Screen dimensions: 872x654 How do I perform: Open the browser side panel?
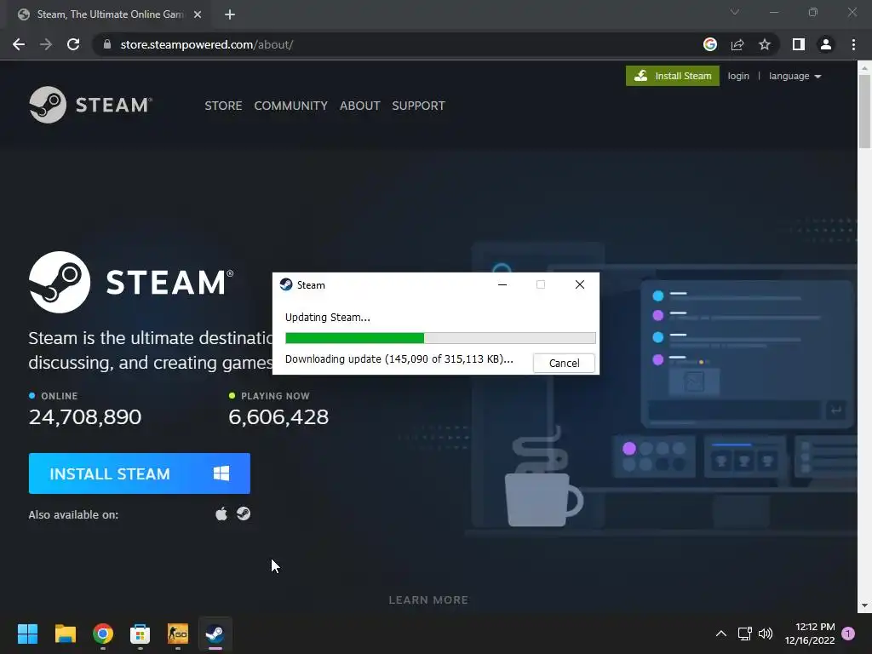pos(799,44)
